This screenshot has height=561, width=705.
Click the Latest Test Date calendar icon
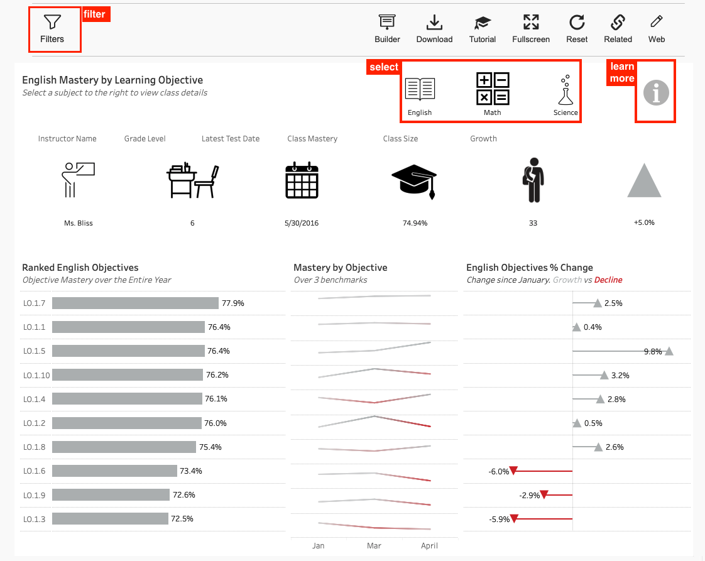tap(302, 181)
